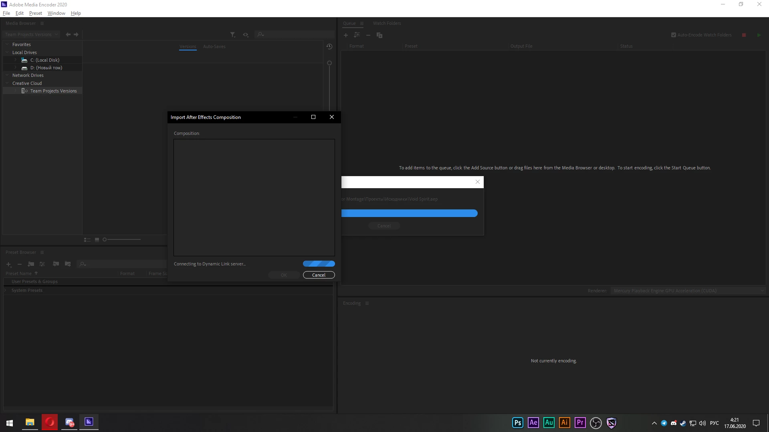Image resolution: width=769 pixels, height=432 pixels.
Task: Click the red Stop Queue button
Action: tap(744, 35)
